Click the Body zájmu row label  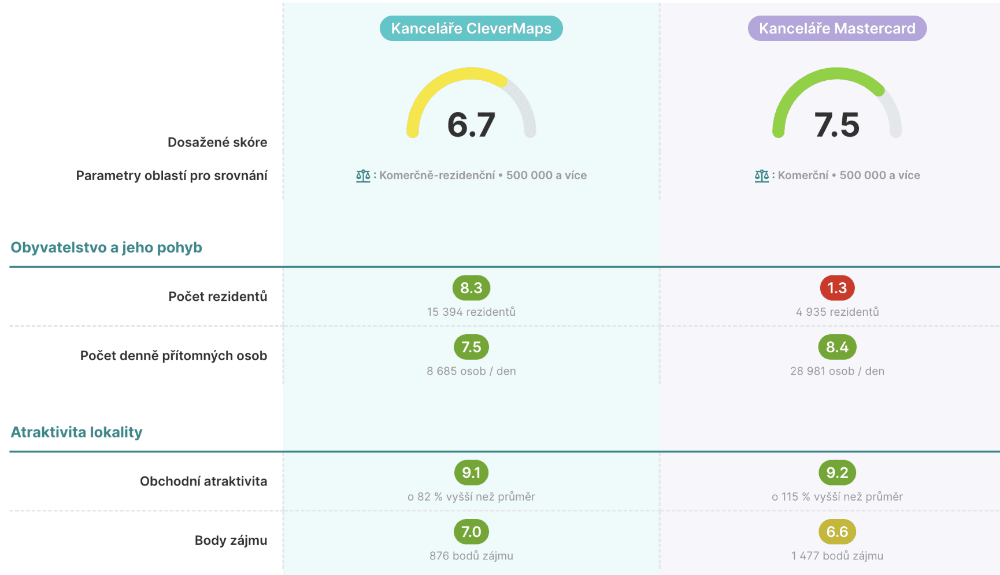[x=231, y=541]
